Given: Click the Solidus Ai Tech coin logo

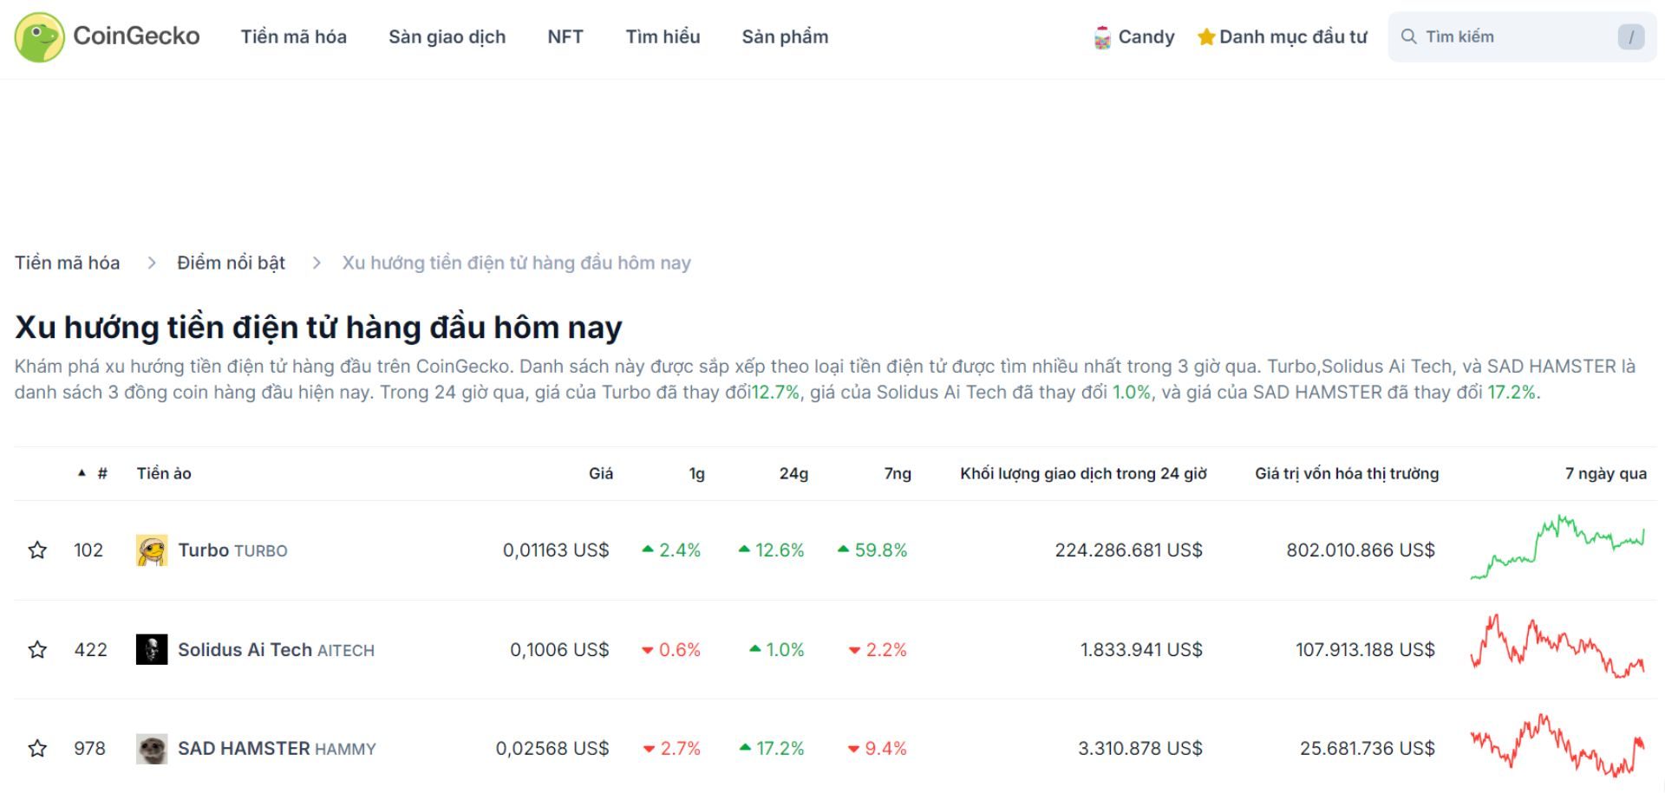Looking at the screenshot, I should (x=152, y=649).
